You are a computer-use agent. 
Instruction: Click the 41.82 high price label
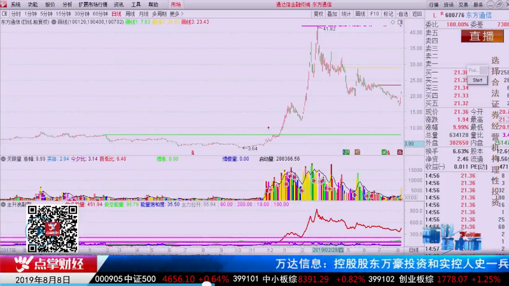click(x=329, y=29)
